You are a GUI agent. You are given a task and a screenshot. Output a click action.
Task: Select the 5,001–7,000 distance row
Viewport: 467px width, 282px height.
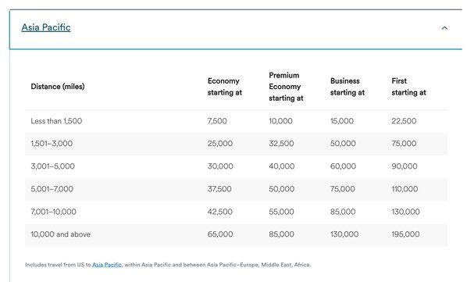click(x=236, y=189)
